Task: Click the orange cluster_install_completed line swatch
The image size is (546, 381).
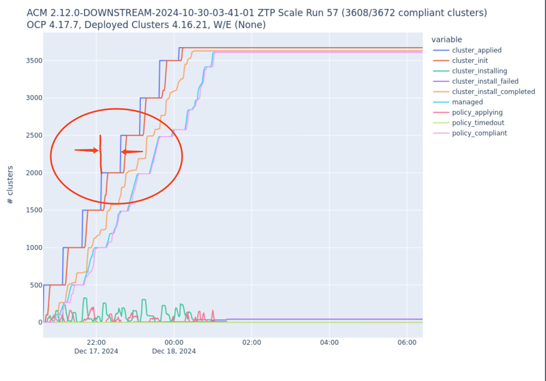Action: [x=441, y=92]
